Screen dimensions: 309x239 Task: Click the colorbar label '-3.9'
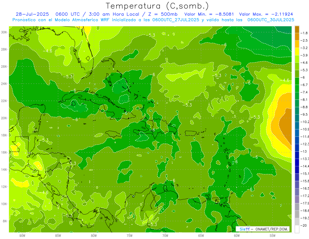tap(305, 55)
